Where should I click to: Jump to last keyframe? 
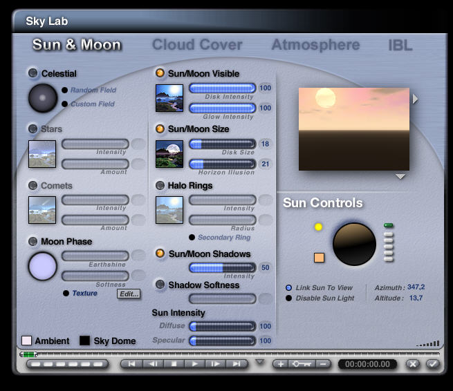click(237, 364)
